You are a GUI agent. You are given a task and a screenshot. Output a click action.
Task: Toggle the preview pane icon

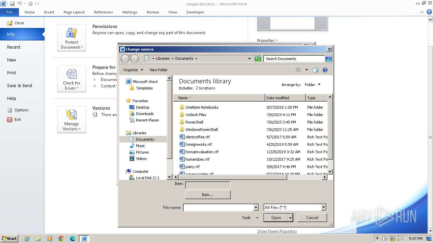point(316,70)
